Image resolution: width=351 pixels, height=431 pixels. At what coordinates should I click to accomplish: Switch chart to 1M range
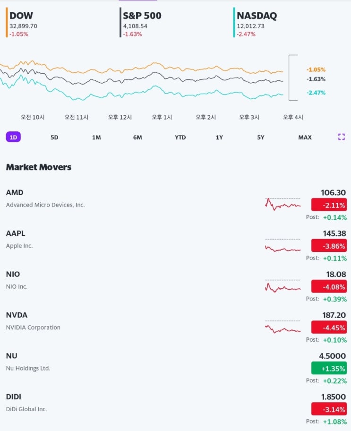click(x=96, y=137)
